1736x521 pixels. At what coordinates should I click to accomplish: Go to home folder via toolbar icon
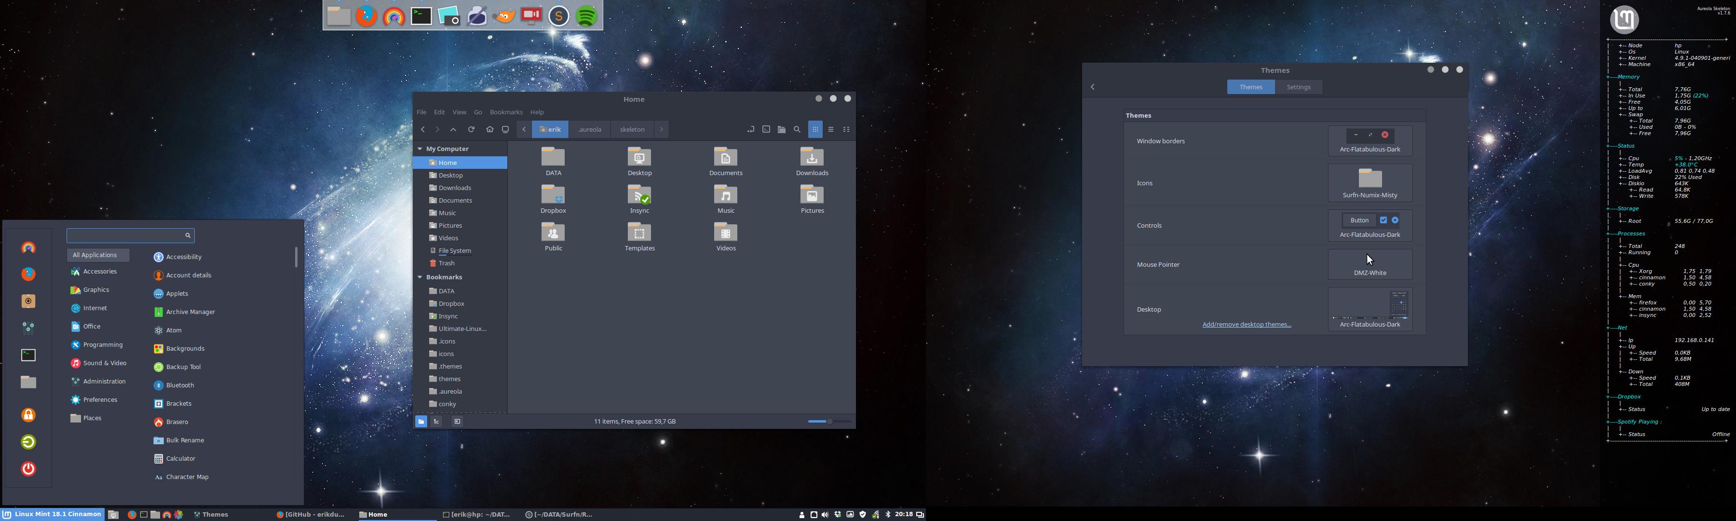[490, 129]
